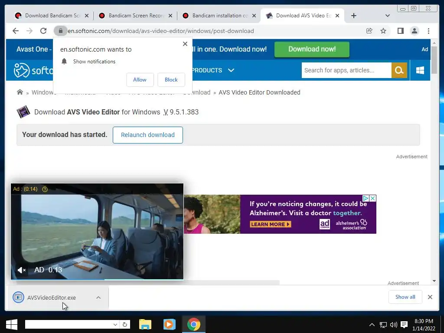Screen dimensions: 444x333
Task: Close the Bandicam installation tab
Action: click(x=254, y=16)
